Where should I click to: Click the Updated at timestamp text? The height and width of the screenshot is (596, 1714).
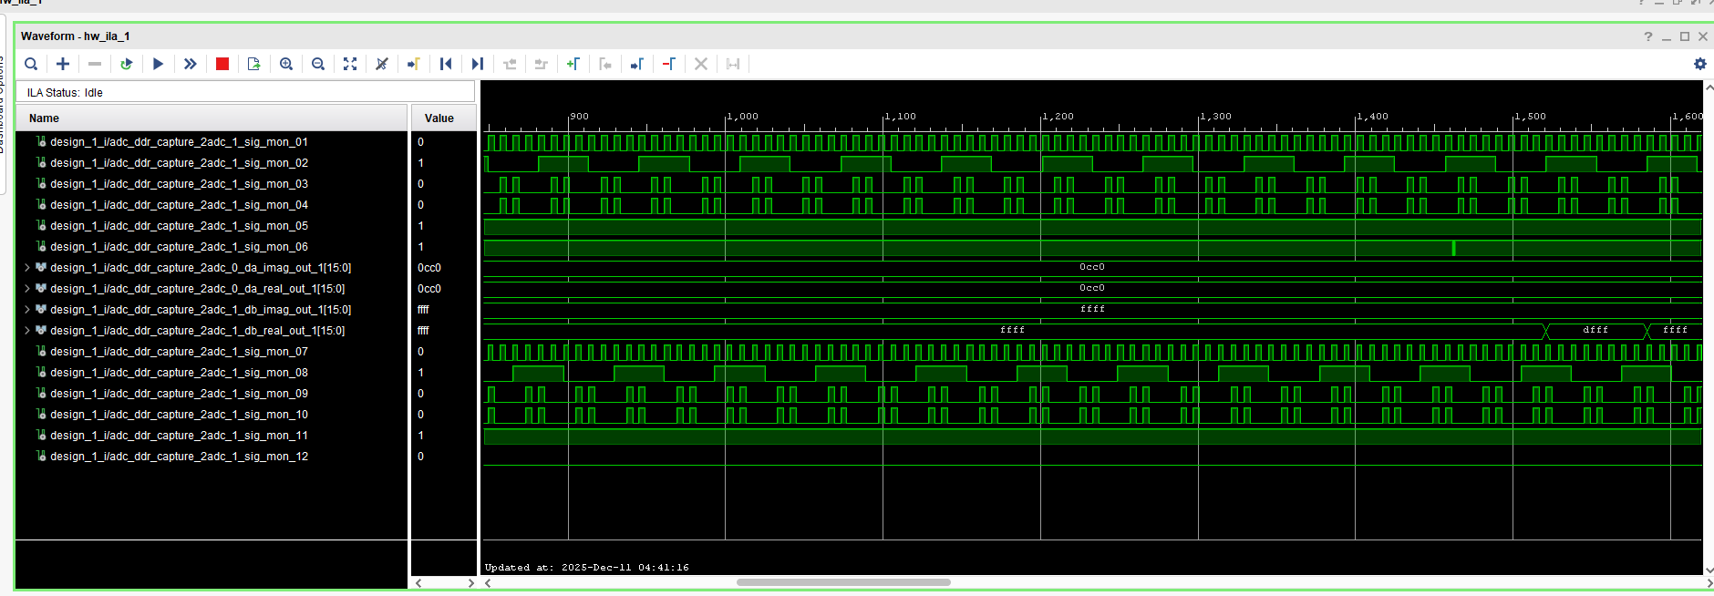click(587, 567)
